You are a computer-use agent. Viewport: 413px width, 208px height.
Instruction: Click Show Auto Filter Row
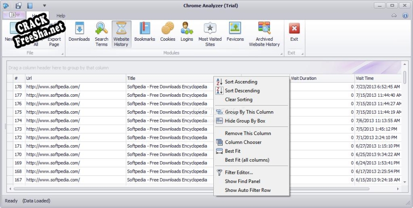pos(248,190)
